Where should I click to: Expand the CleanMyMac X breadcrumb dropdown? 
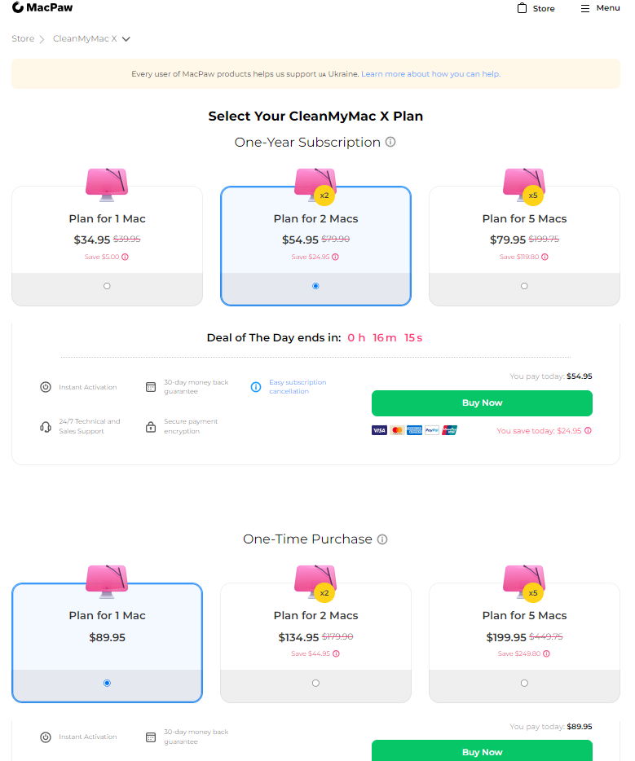pyautogui.click(x=126, y=39)
